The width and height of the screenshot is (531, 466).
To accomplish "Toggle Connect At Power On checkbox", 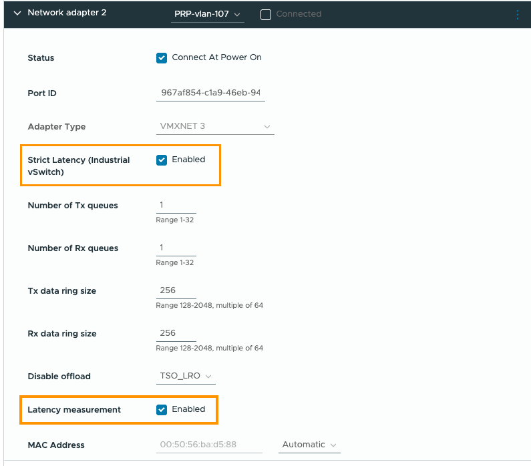I will [162, 58].
